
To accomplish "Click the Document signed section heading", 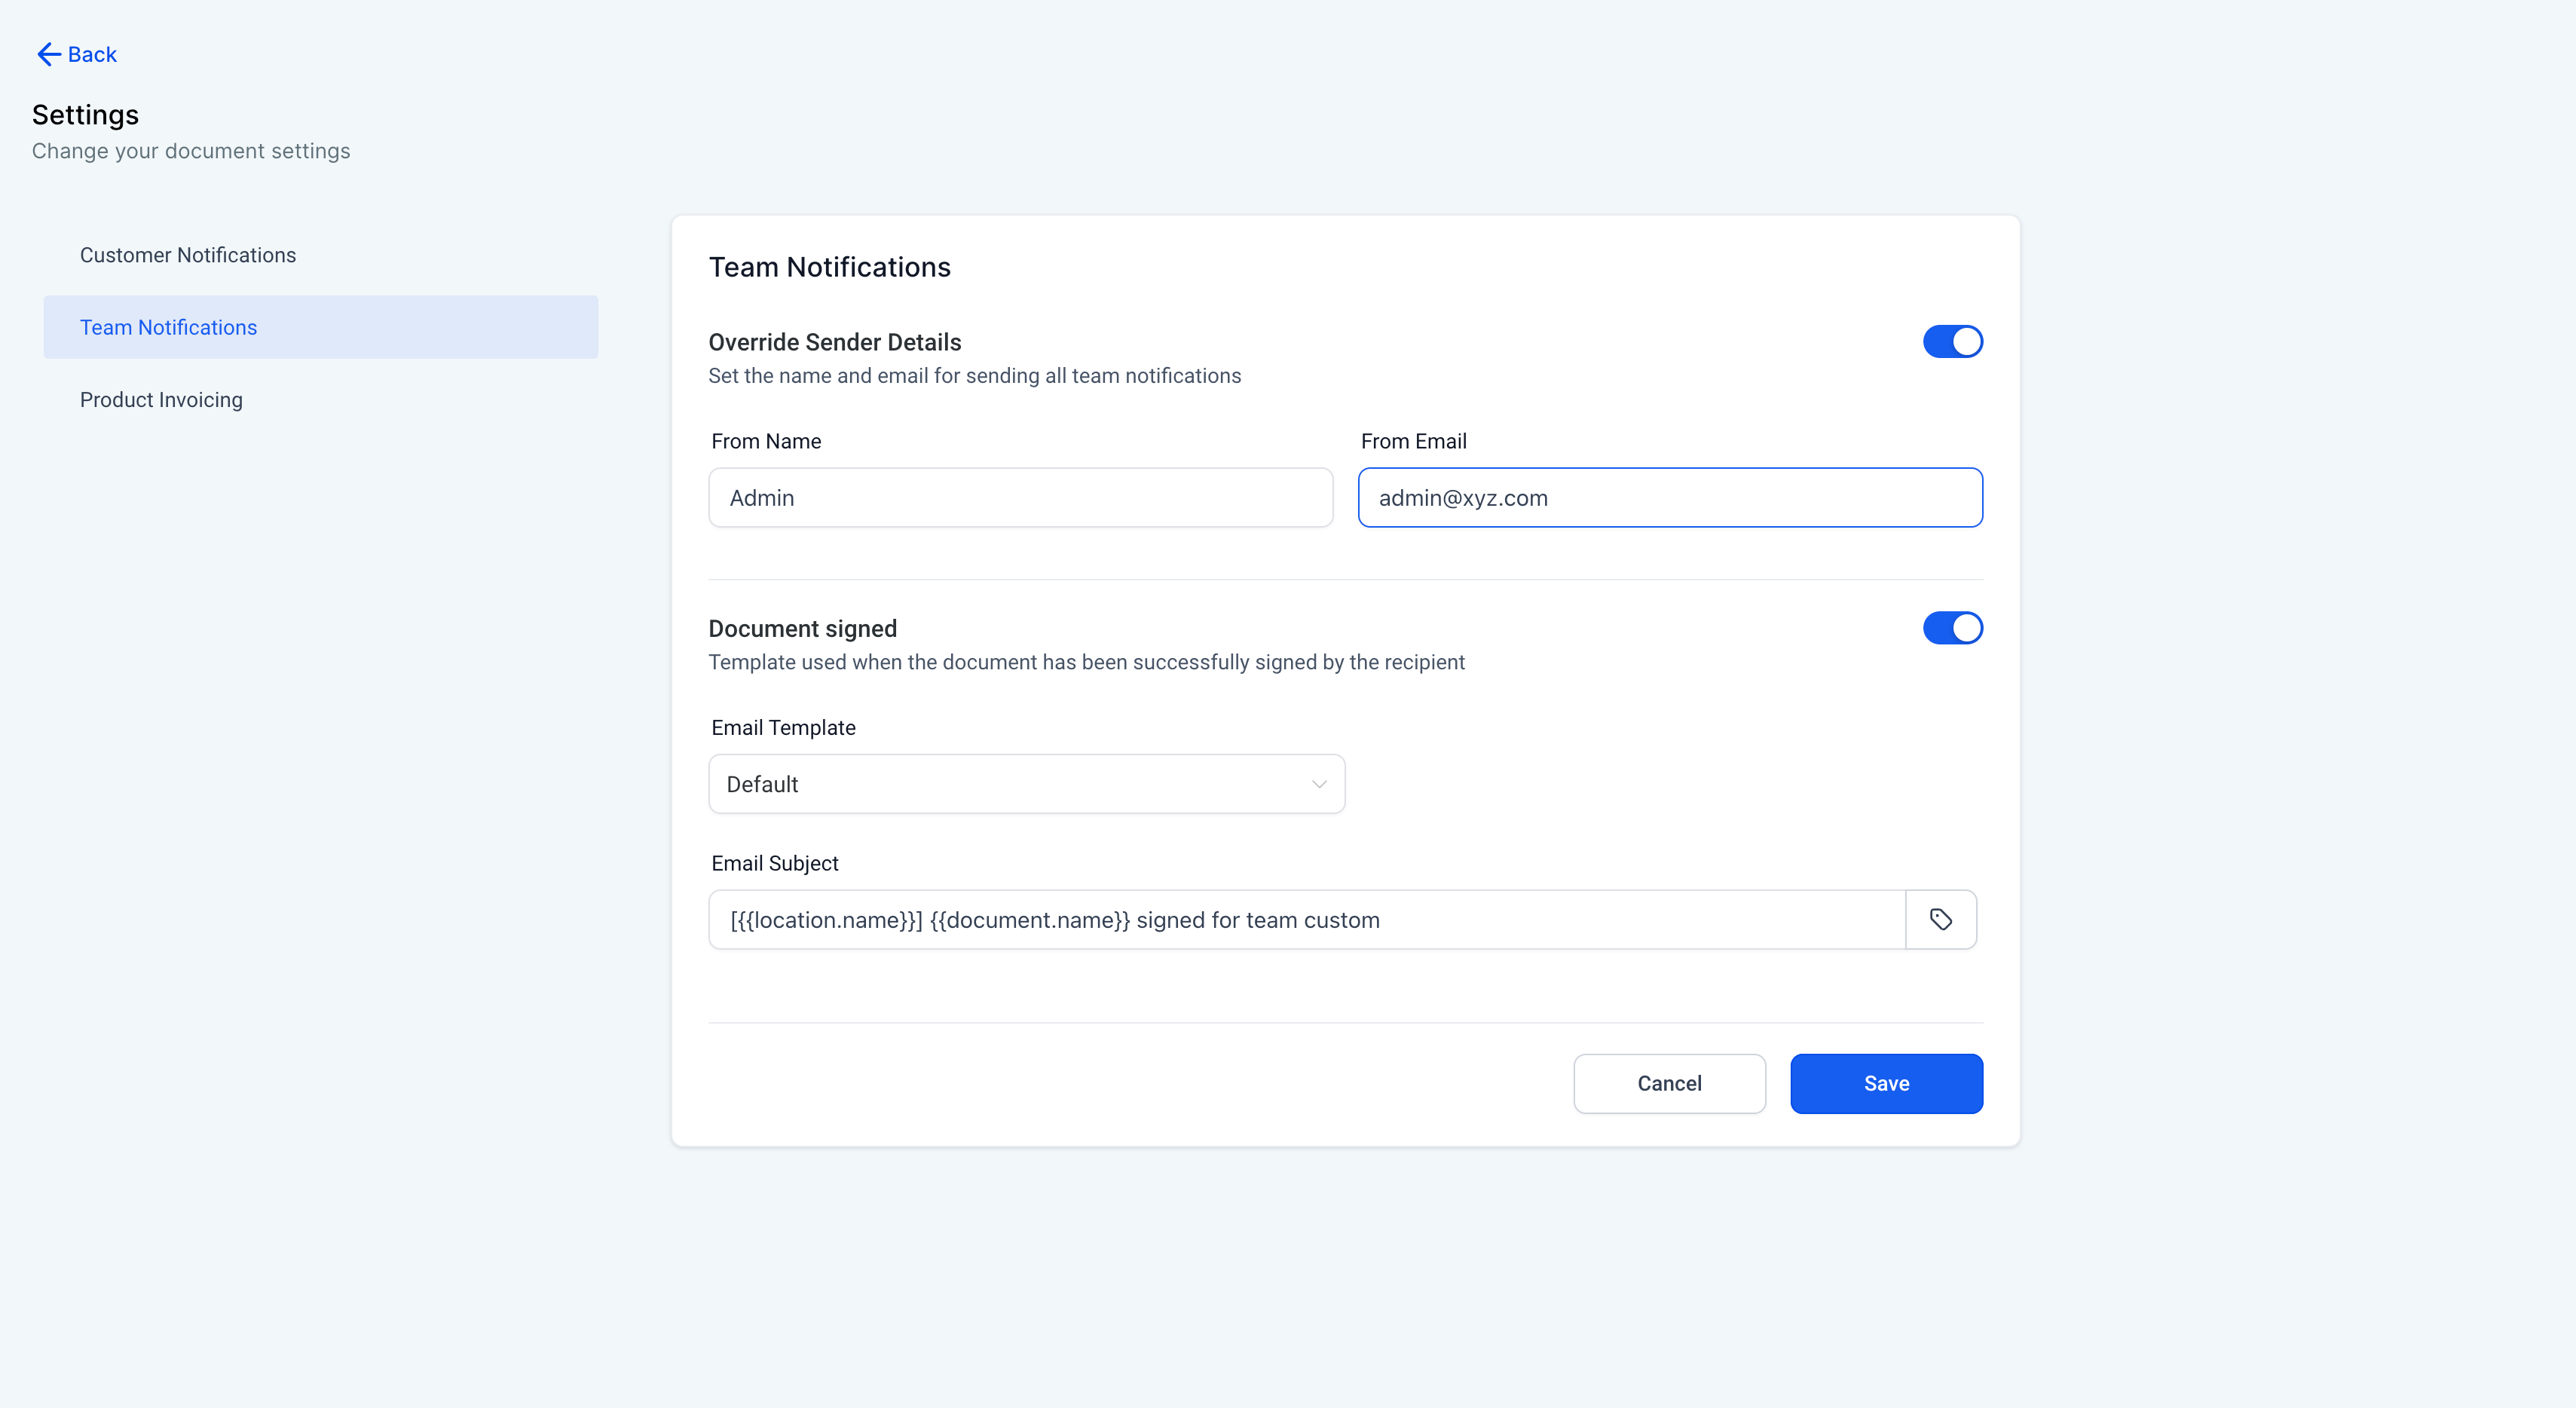I will click(802, 628).
